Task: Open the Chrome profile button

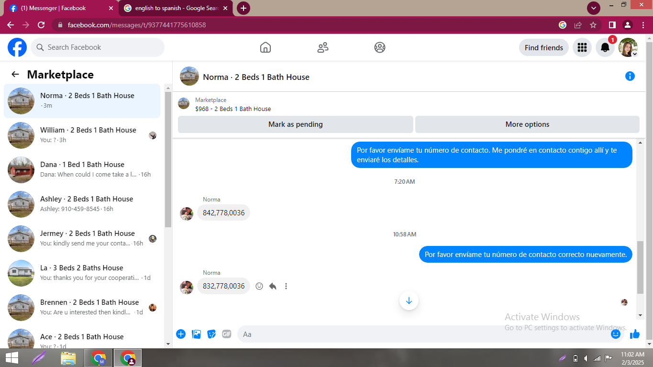Action: pyautogui.click(x=628, y=25)
